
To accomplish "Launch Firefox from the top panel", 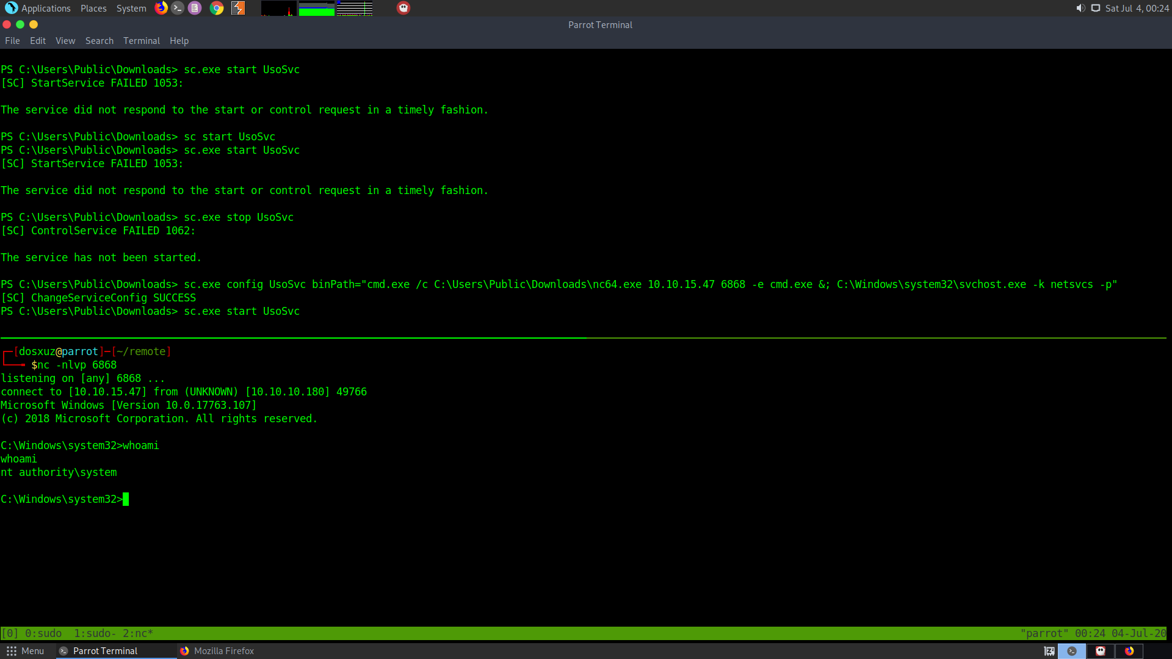I will point(161,8).
